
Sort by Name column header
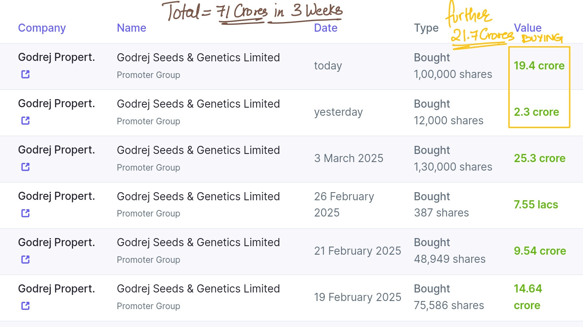[131, 28]
